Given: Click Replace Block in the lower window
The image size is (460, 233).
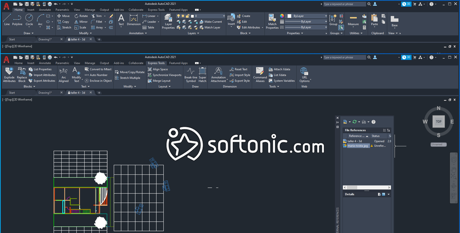Looking at the screenshot, I should coord(22,75).
